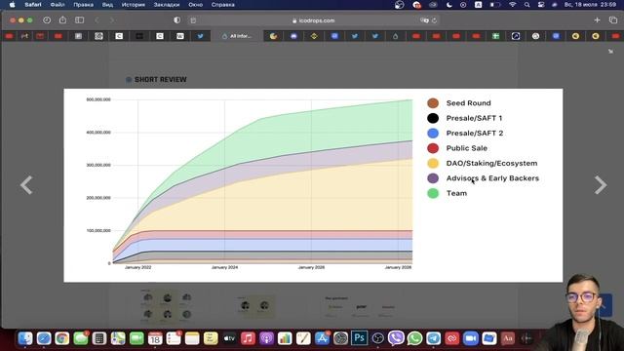Click the '300,000,000' axis label
Screen dimensions: 624x351
coord(98,165)
